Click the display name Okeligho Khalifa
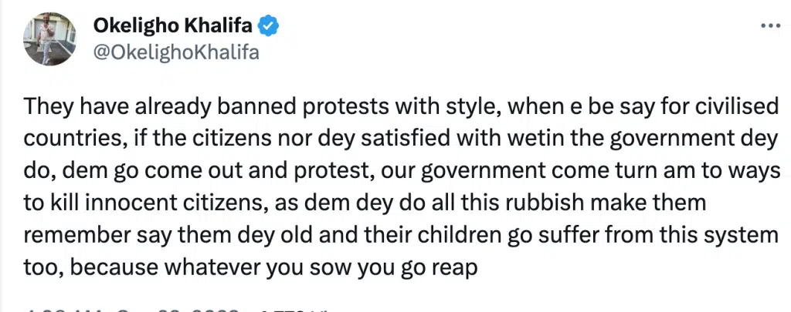Screen dimensions: 791x312 174,26
